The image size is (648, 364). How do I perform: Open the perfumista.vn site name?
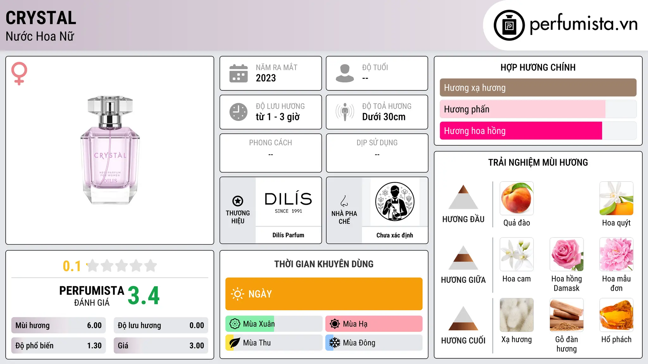[583, 24]
